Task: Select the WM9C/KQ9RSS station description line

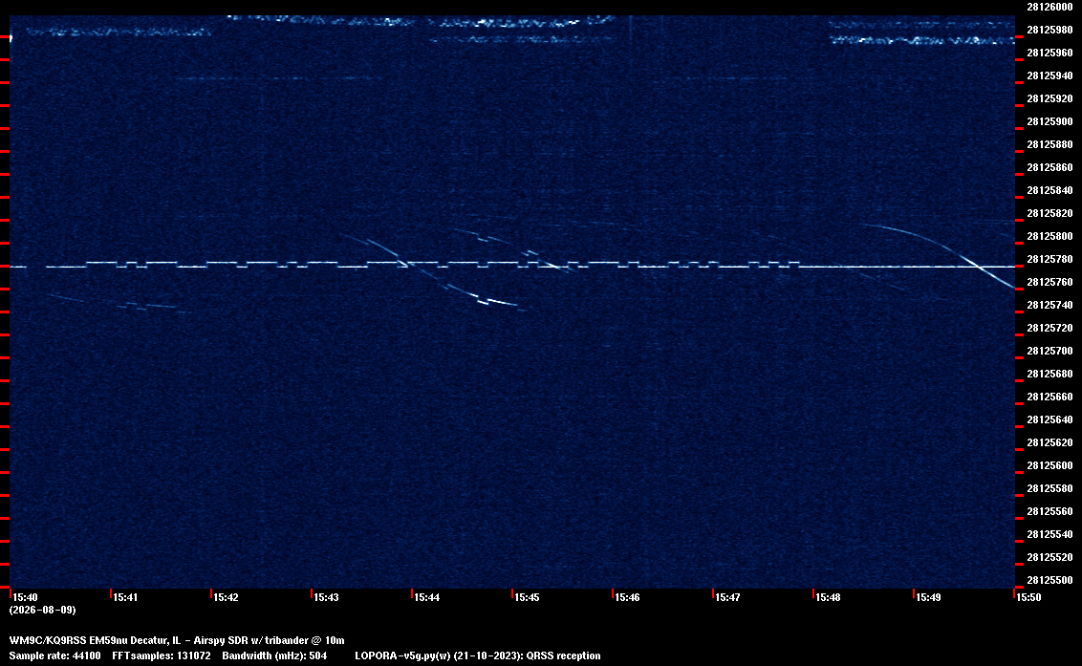Action: [177, 640]
